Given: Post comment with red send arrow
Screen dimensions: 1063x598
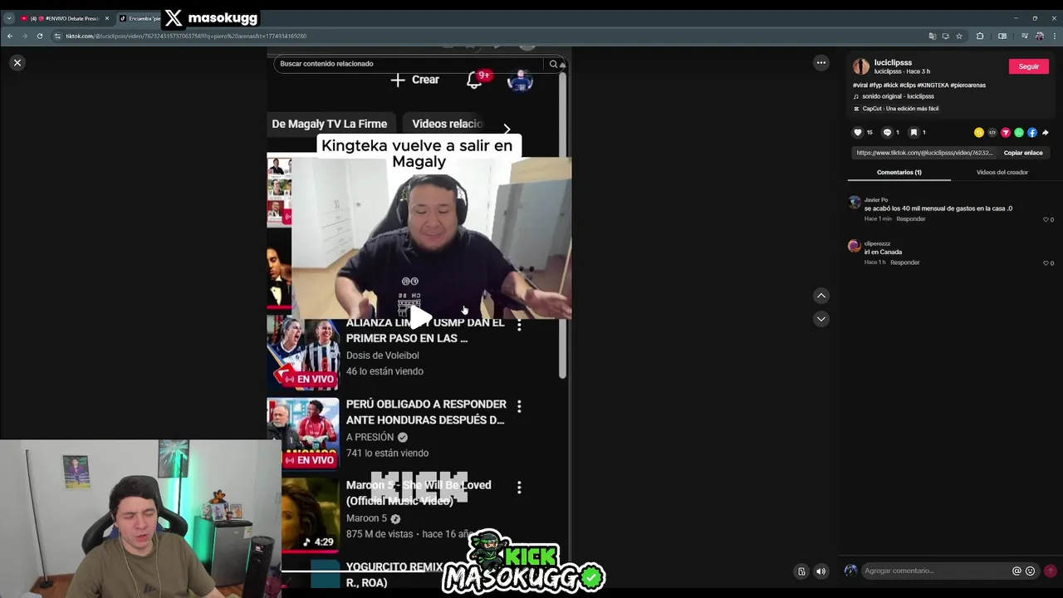Looking at the screenshot, I should pyautogui.click(x=1050, y=571).
